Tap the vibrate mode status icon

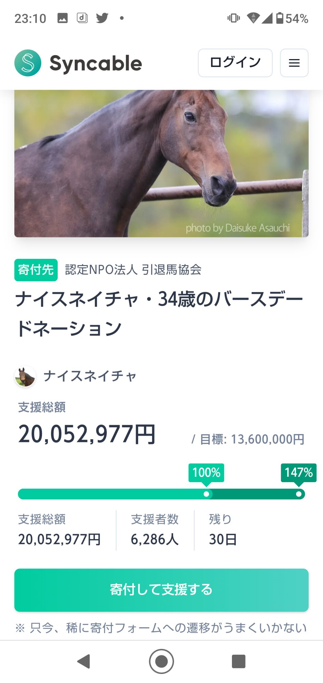pos(234,18)
